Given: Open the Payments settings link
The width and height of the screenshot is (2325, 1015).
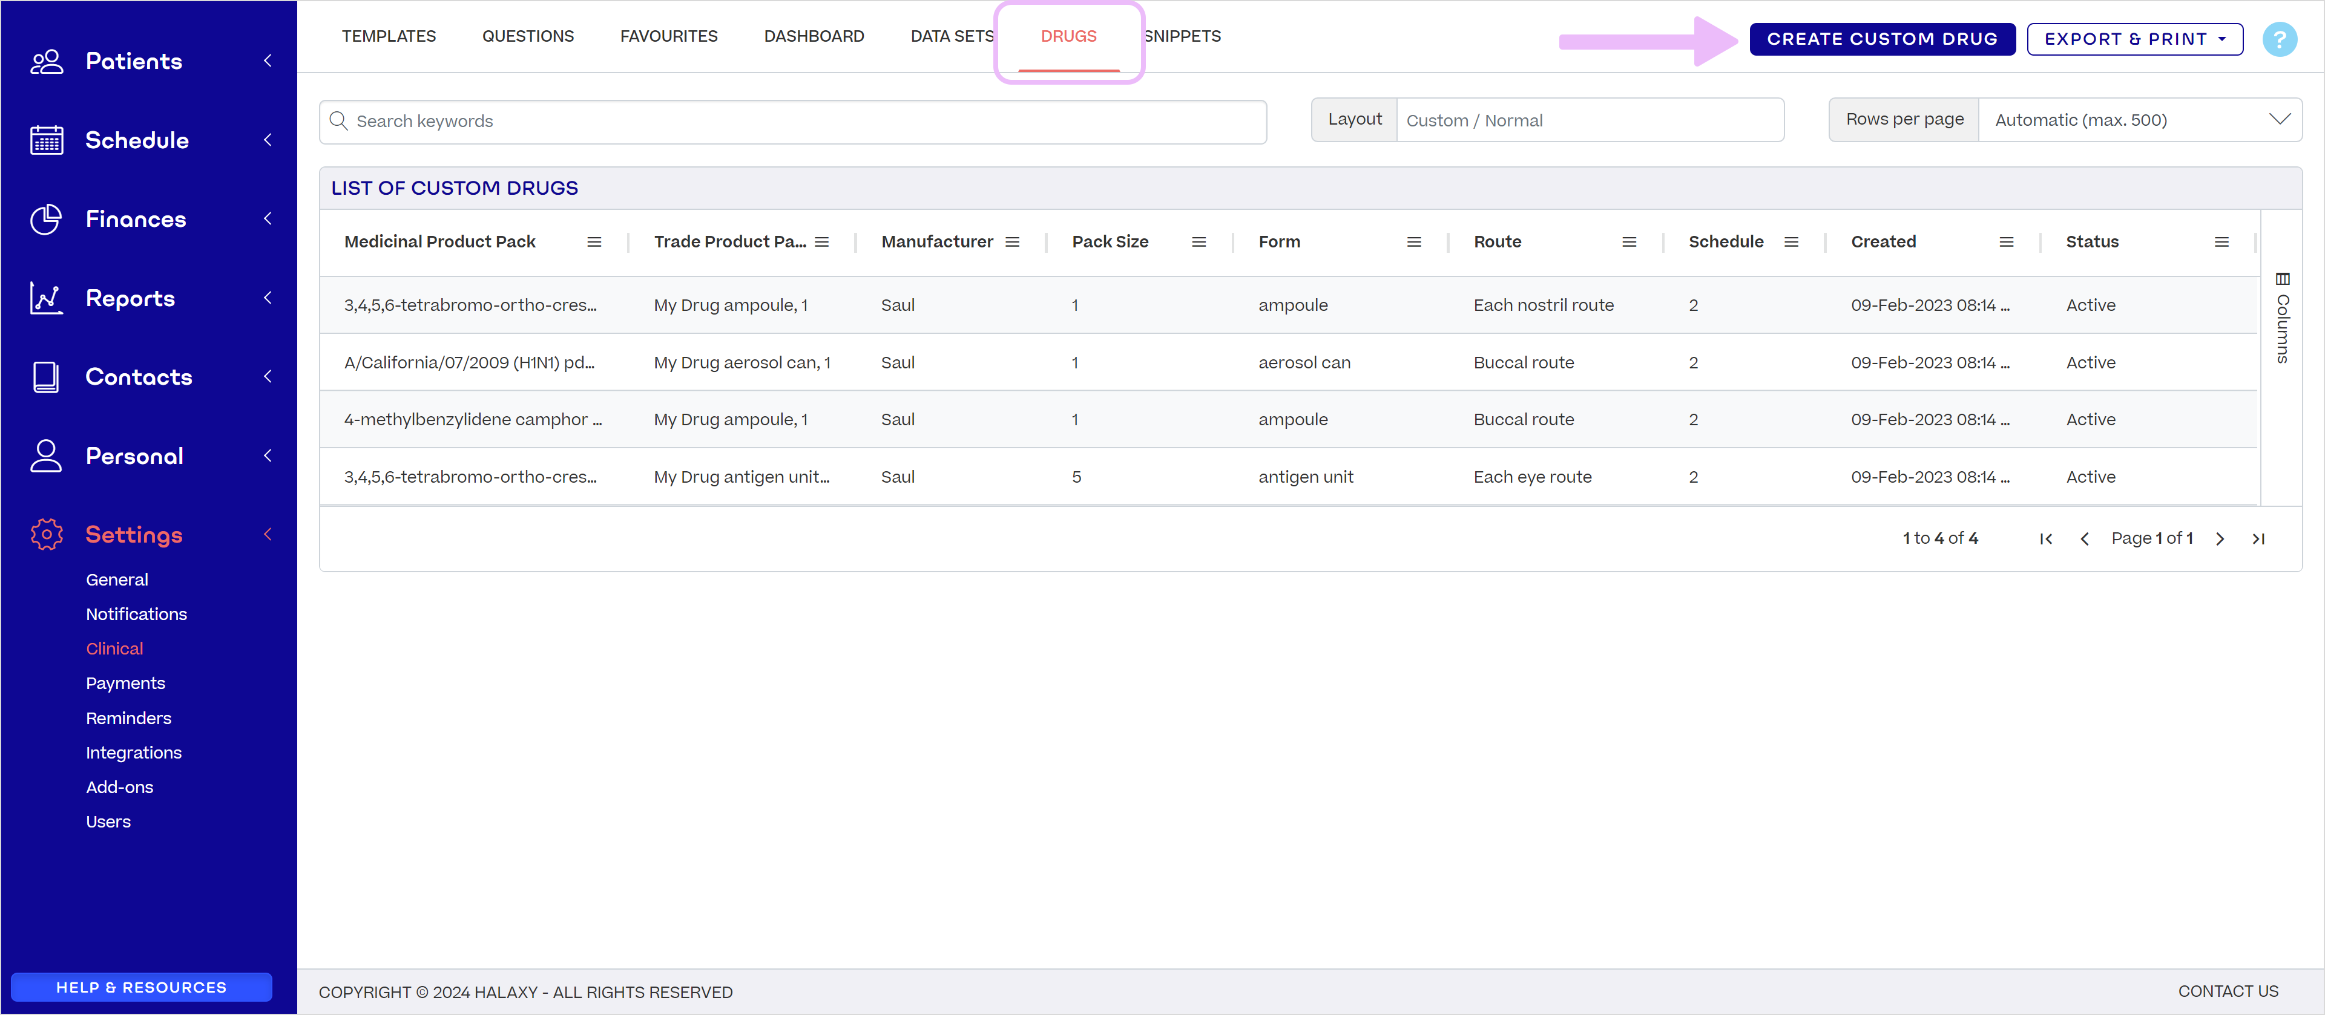Looking at the screenshot, I should 125,683.
